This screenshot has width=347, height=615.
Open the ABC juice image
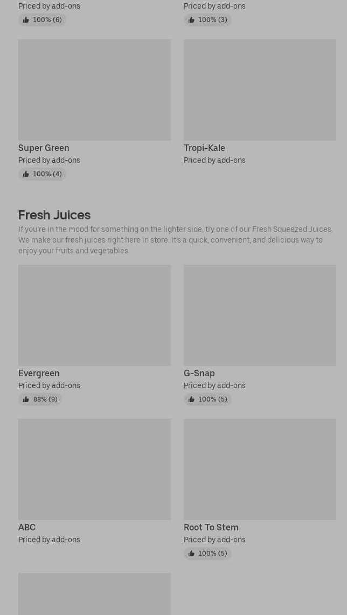click(x=94, y=469)
